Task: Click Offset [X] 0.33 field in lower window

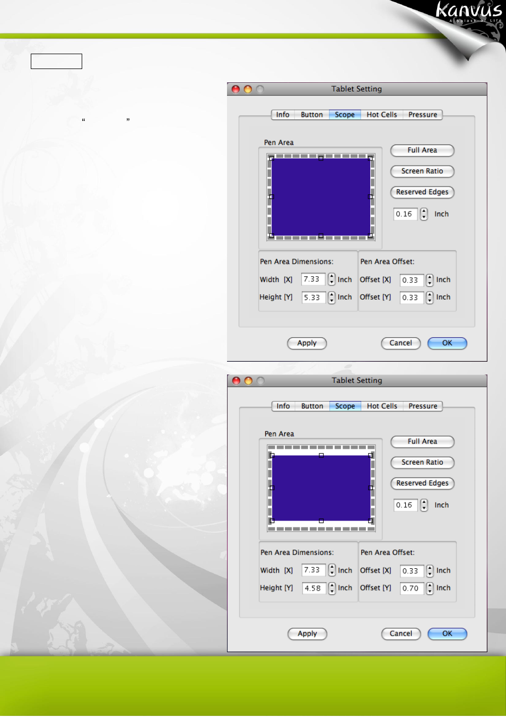Action: [x=412, y=571]
